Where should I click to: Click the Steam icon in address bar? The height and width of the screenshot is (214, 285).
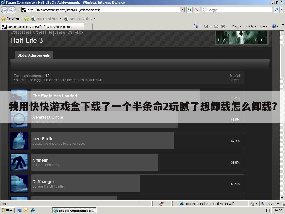tap(24, 10)
